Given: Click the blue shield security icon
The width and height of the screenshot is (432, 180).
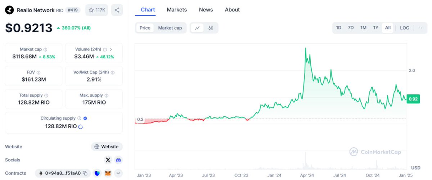Looking at the screenshot, I should pyautogui.click(x=98, y=173).
